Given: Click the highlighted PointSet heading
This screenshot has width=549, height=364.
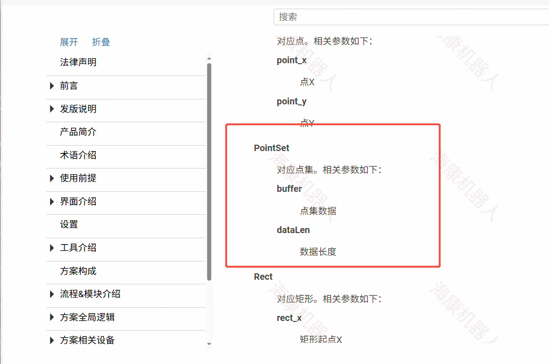Looking at the screenshot, I should (x=271, y=148).
